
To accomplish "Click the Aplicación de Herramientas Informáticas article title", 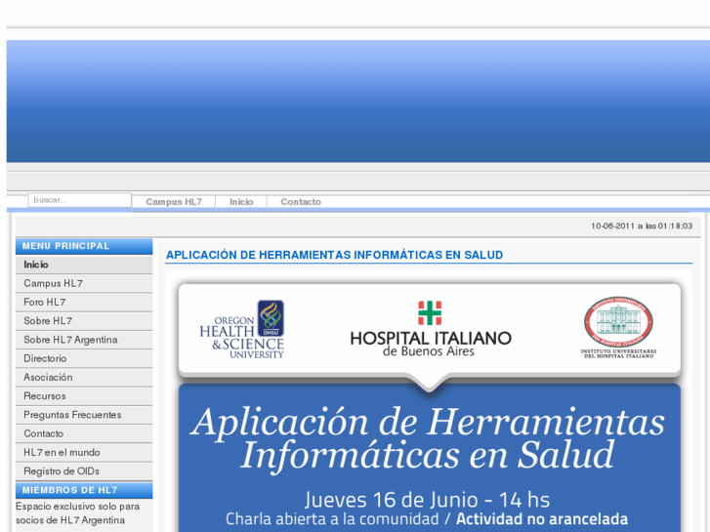I will (x=334, y=255).
